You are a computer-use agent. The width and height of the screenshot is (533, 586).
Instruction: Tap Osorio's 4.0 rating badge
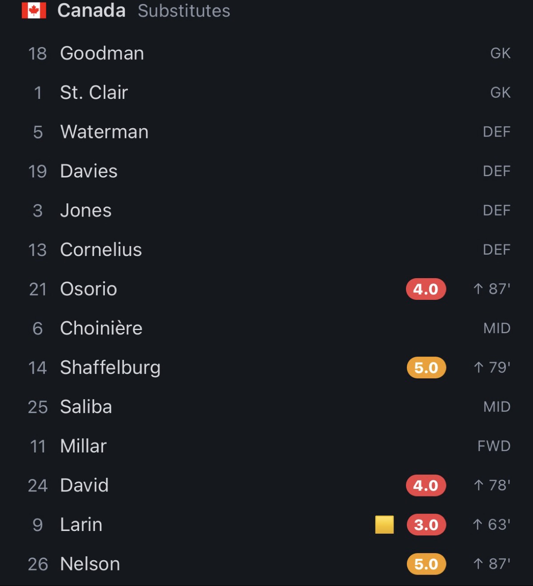pos(426,289)
